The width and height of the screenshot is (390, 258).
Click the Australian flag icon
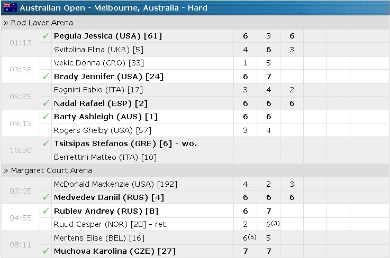click(x=10, y=8)
